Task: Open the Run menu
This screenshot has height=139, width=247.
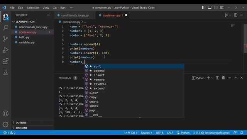Action: point(63,8)
